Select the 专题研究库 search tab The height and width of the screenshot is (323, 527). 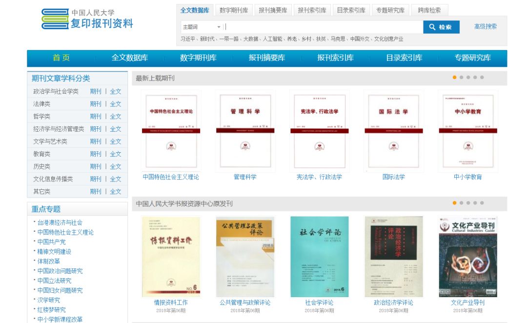tap(390, 10)
